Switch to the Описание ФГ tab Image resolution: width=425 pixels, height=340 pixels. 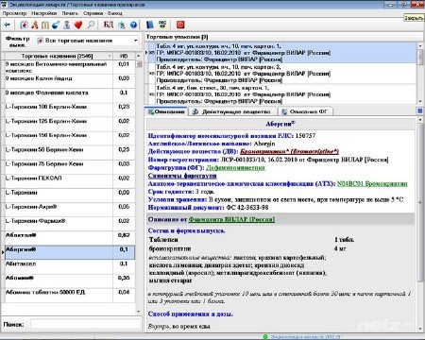coord(305,111)
